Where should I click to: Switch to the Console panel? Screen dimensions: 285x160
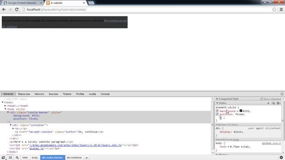coord(105,94)
